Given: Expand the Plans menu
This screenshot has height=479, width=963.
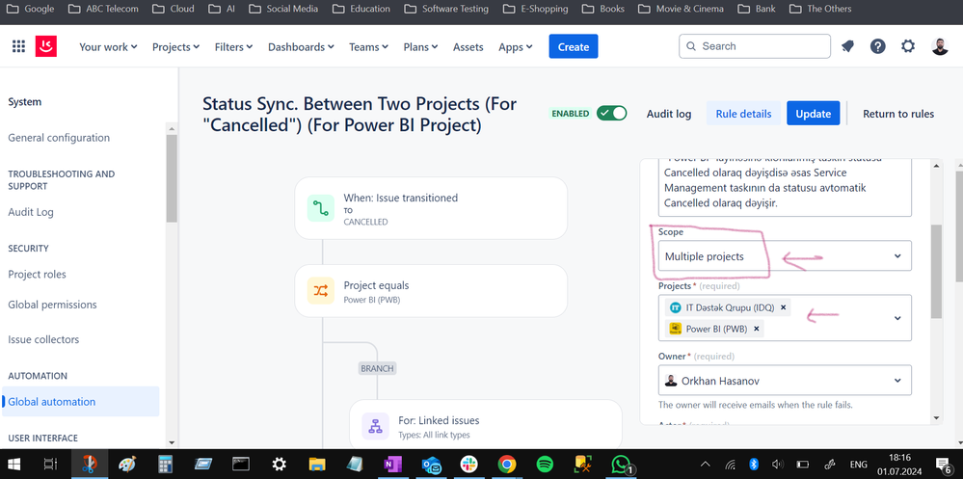Looking at the screenshot, I should pyautogui.click(x=420, y=46).
